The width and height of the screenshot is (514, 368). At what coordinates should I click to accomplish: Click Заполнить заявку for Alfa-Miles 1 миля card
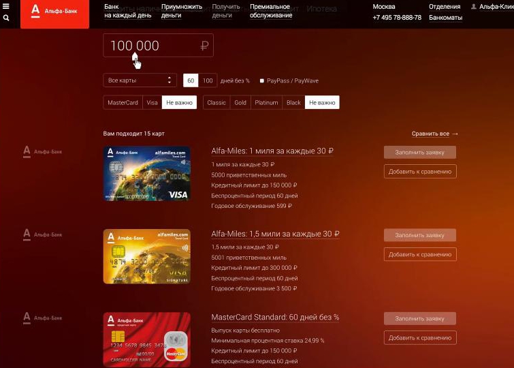420,153
